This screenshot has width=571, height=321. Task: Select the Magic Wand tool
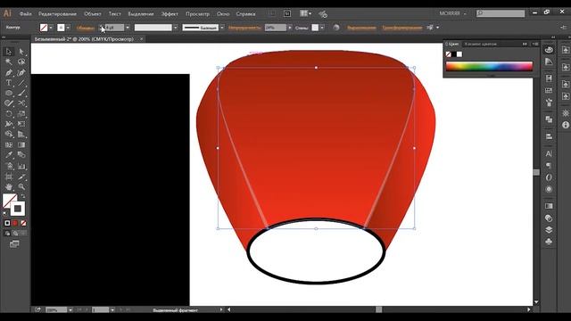click(9, 62)
